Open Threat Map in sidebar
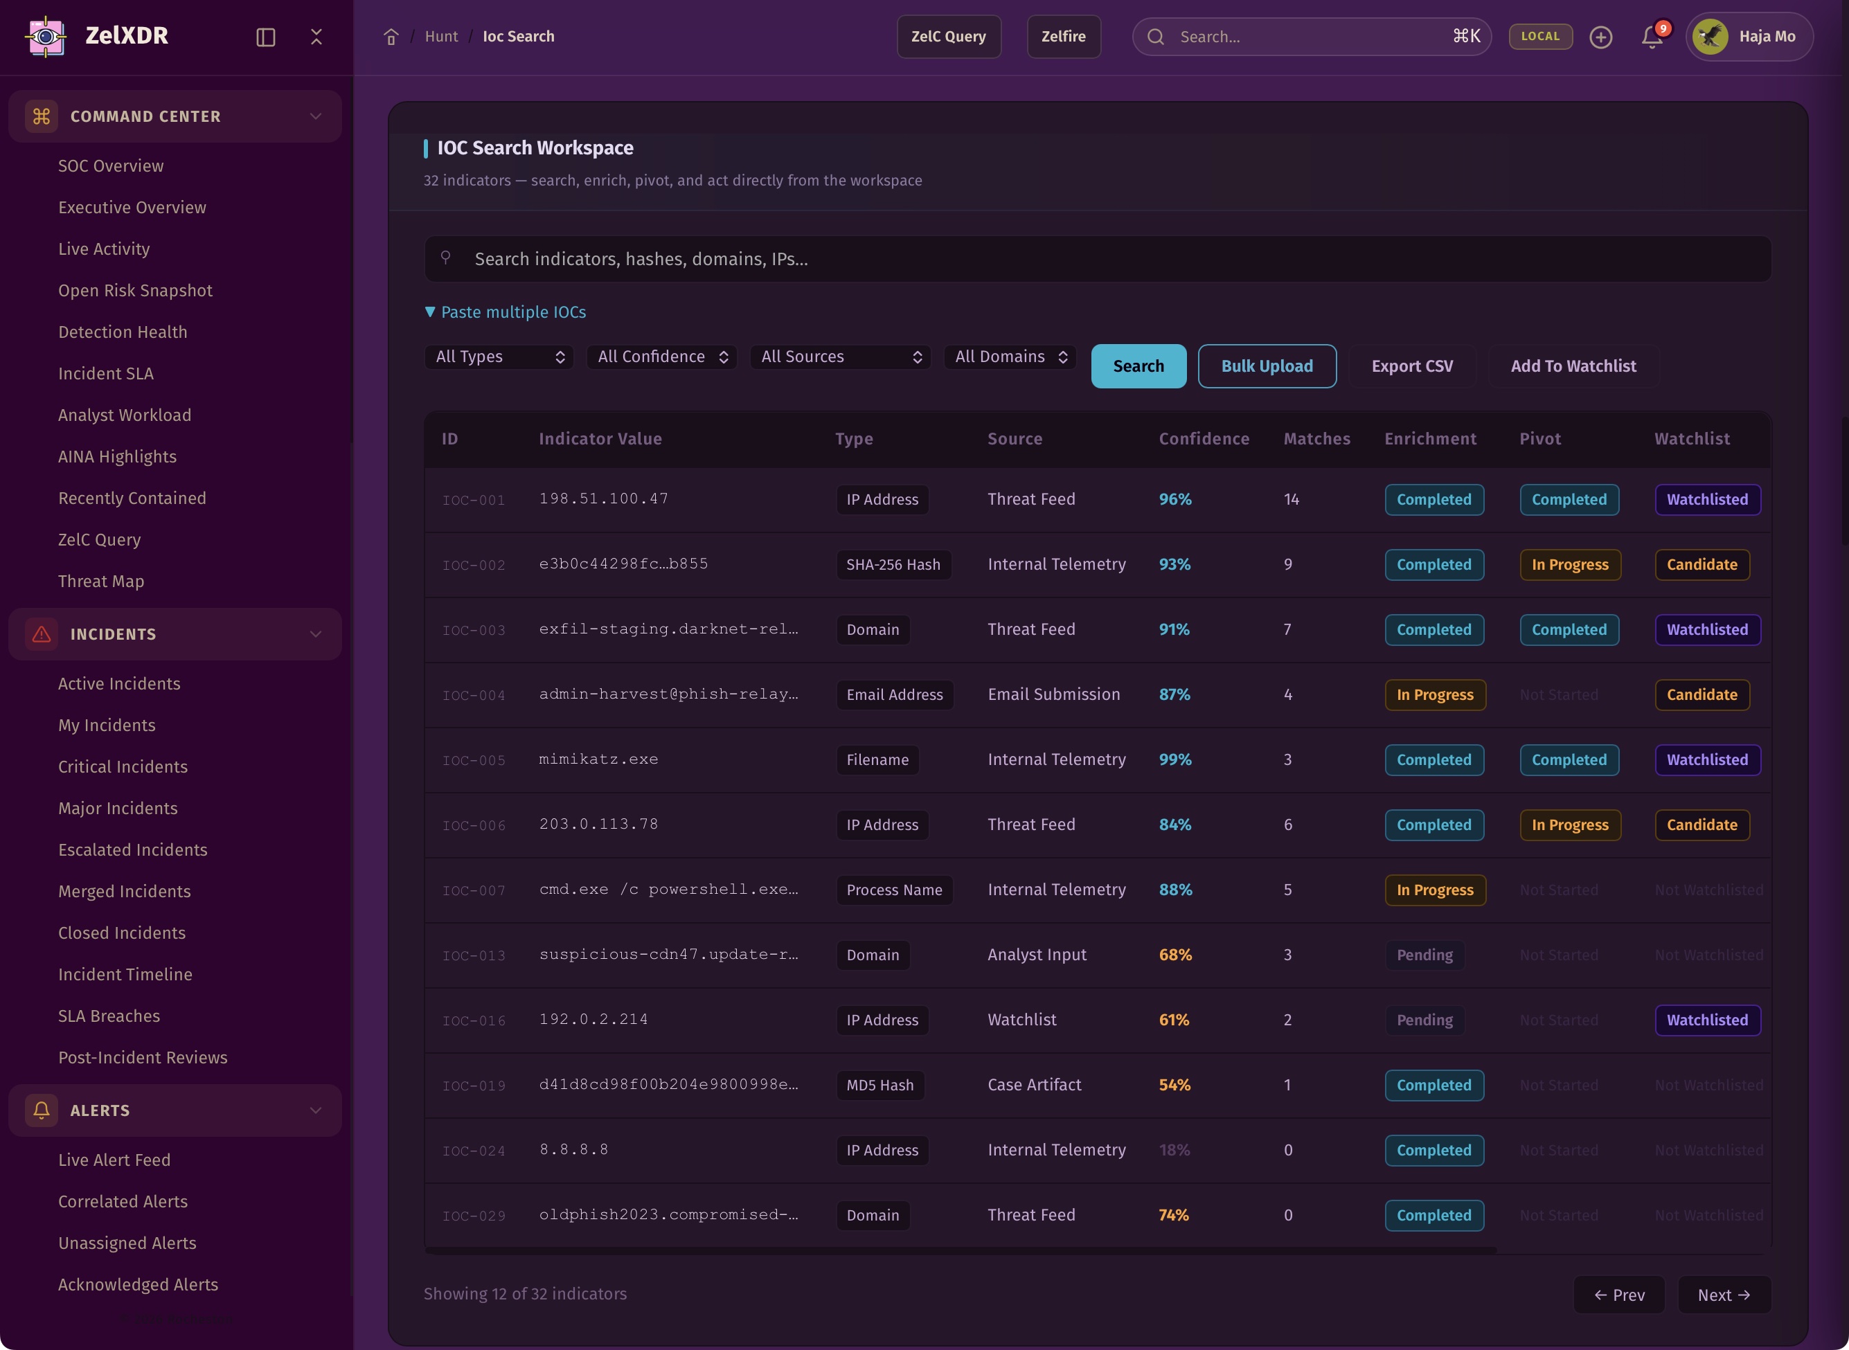Image resolution: width=1849 pixels, height=1350 pixels. [x=101, y=581]
